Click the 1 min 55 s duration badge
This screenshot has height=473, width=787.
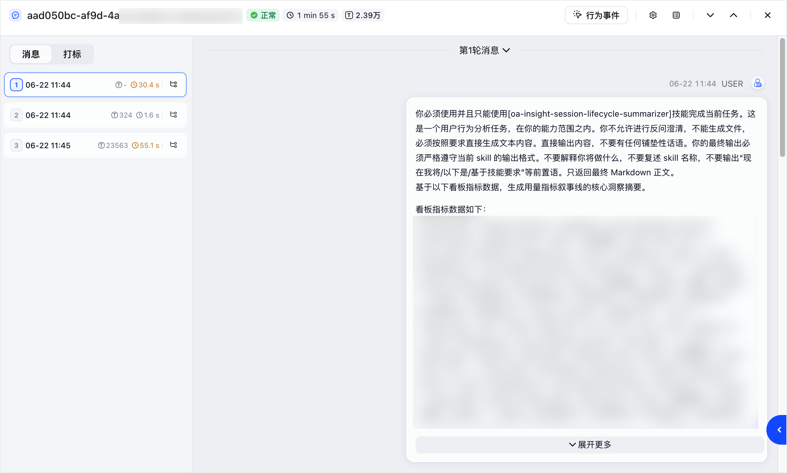[311, 15]
